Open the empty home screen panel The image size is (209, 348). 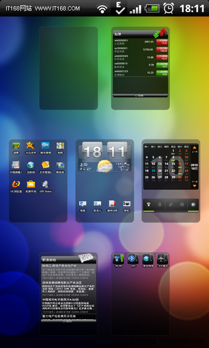pyautogui.click(x=68, y=68)
